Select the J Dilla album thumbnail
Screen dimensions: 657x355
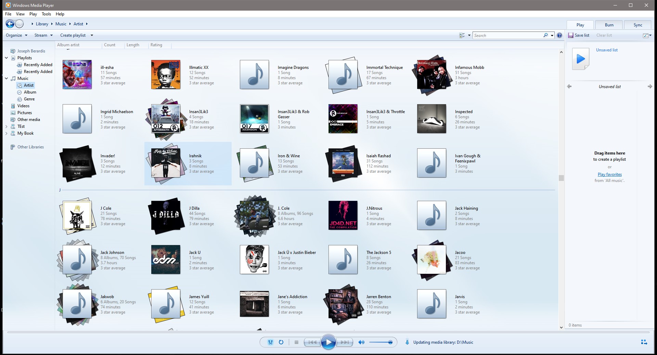click(166, 215)
